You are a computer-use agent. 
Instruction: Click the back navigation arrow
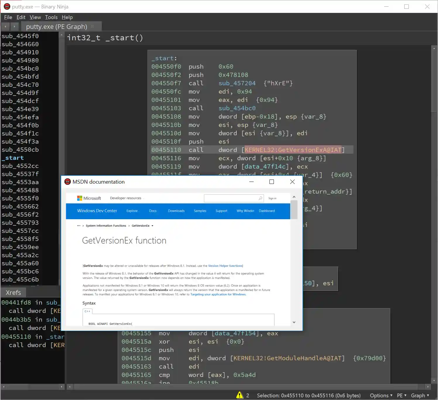(x=5, y=27)
